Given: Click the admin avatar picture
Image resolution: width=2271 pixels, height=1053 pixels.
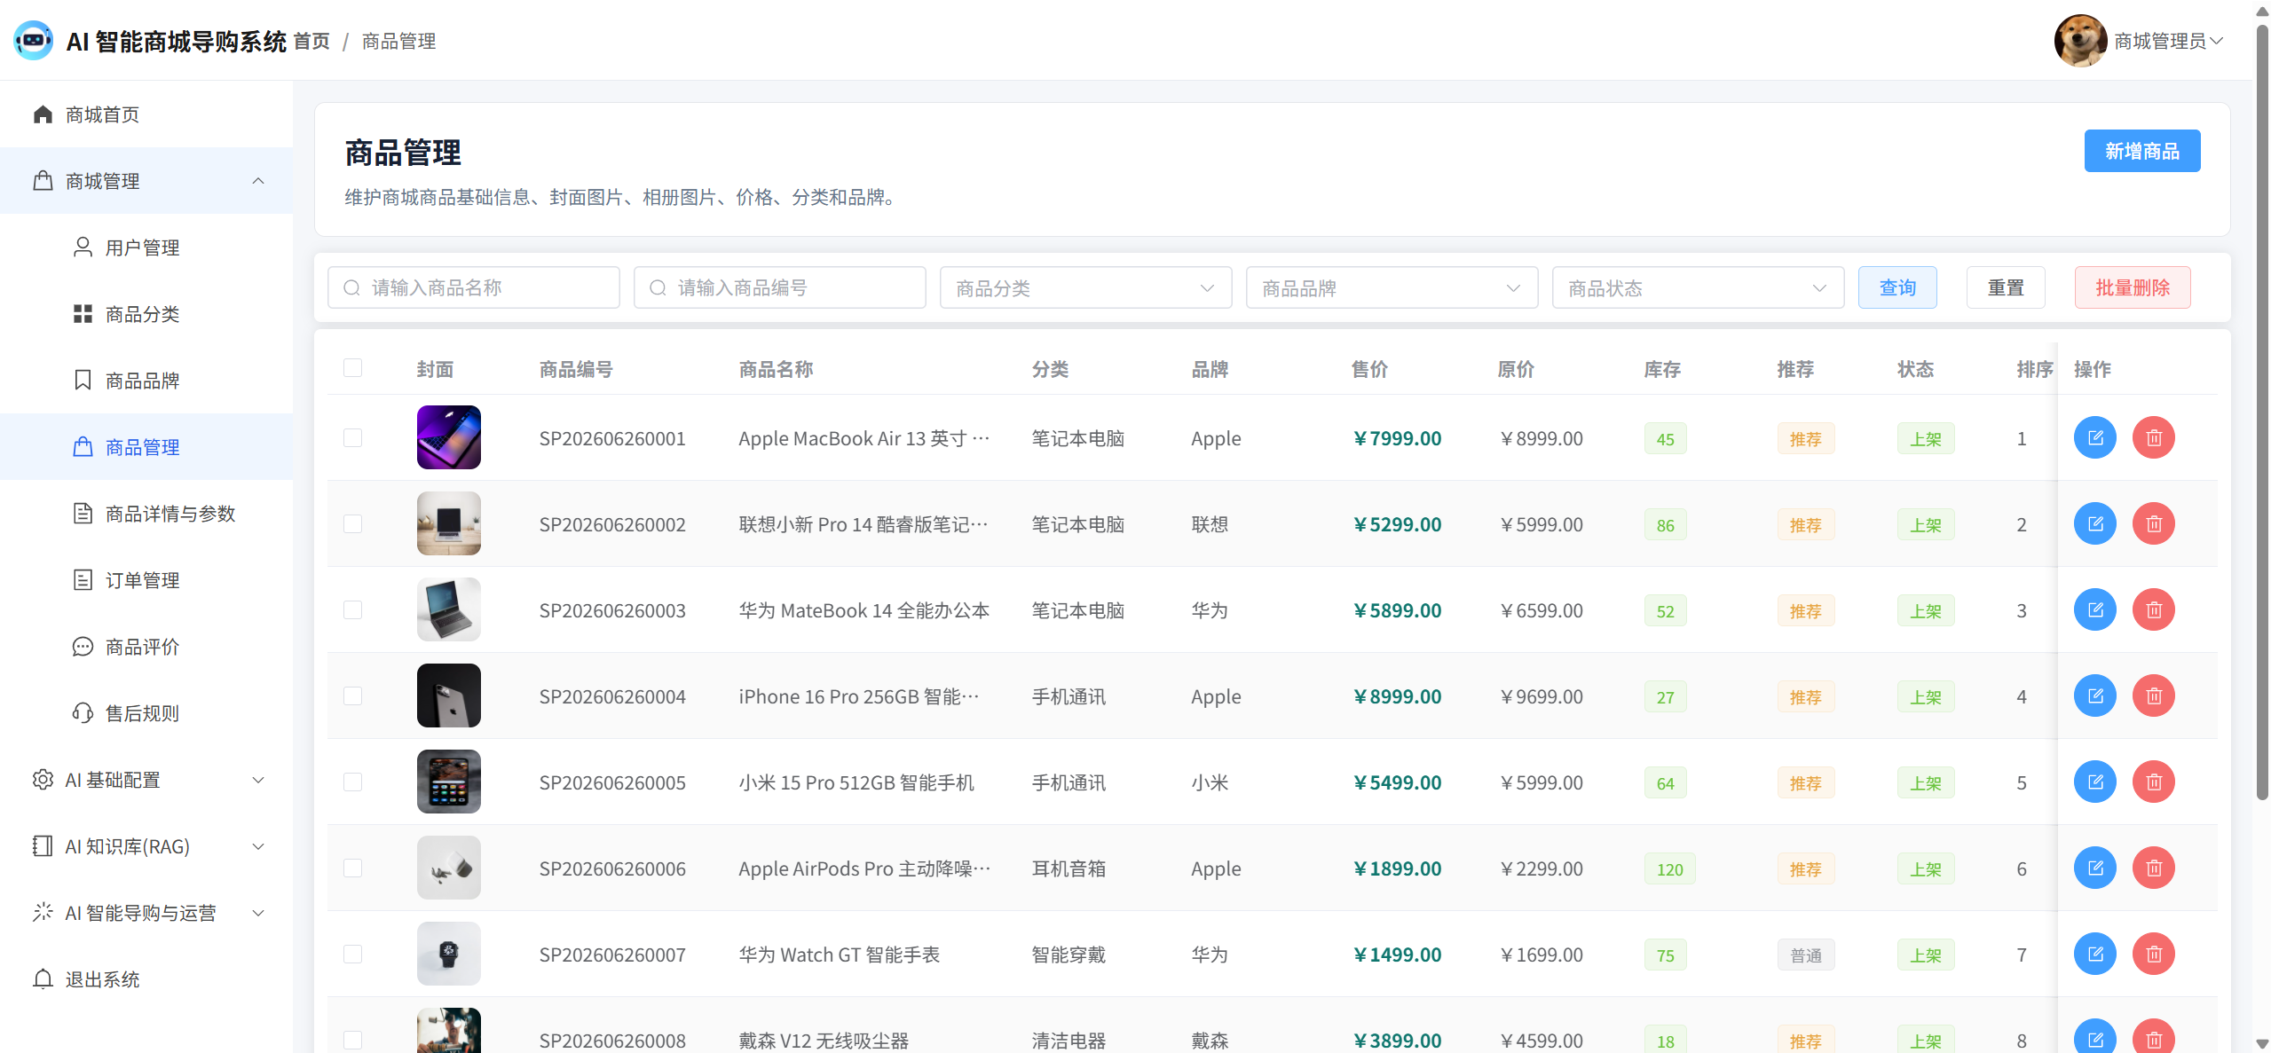Looking at the screenshot, I should click(x=2080, y=41).
